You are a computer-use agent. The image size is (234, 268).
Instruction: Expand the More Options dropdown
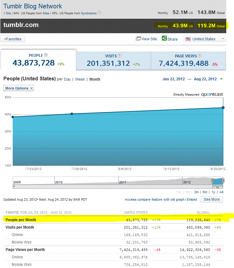(x=19, y=88)
